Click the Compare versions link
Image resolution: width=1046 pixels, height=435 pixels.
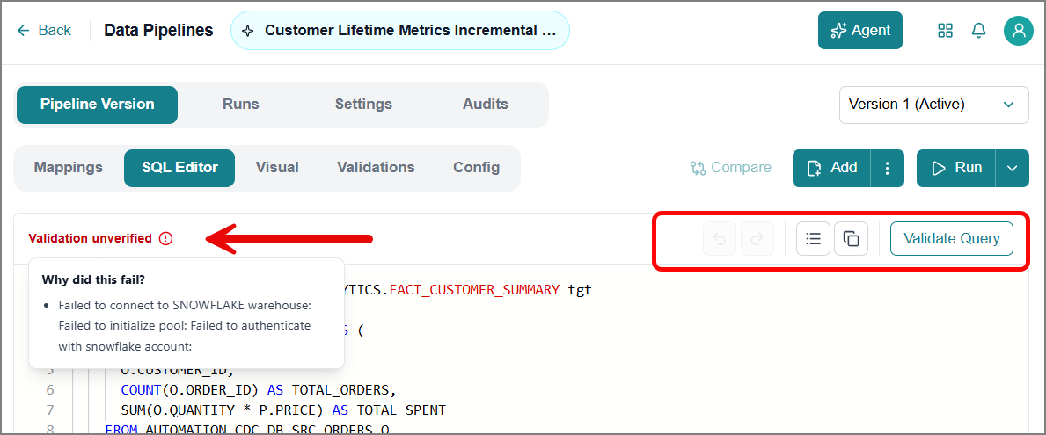tap(730, 168)
